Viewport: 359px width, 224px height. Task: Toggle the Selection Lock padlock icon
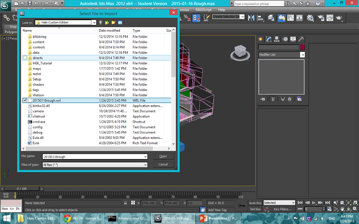point(126,203)
